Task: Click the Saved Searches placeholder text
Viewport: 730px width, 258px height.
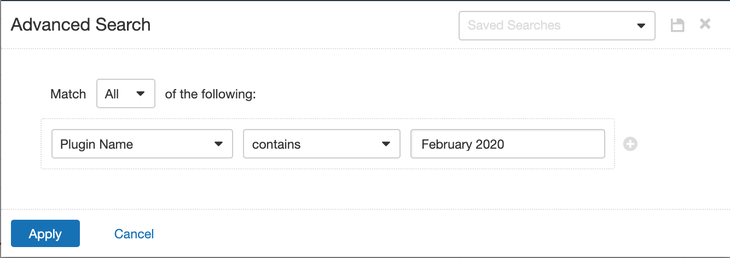Action: point(514,25)
